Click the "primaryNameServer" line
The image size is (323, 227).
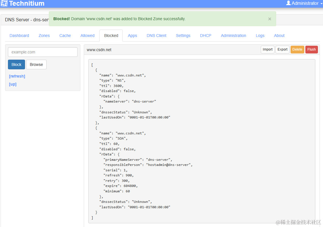pyautogui.click(x=137, y=160)
